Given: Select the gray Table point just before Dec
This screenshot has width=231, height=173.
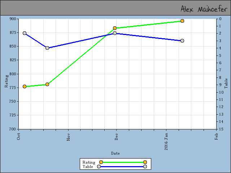Looking at the screenshot, I should tap(115, 33).
